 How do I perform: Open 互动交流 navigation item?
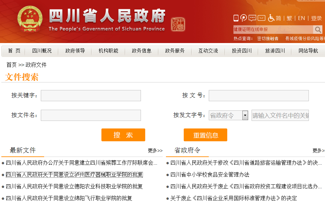(x=208, y=51)
